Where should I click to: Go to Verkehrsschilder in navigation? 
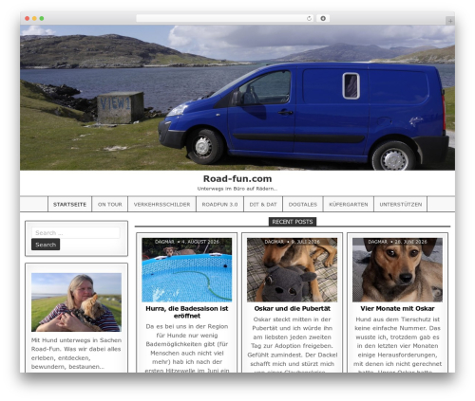click(x=161, y=205)
